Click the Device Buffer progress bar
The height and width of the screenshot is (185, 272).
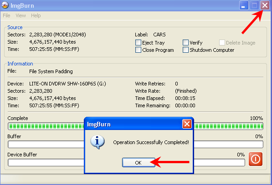(126, 163)
